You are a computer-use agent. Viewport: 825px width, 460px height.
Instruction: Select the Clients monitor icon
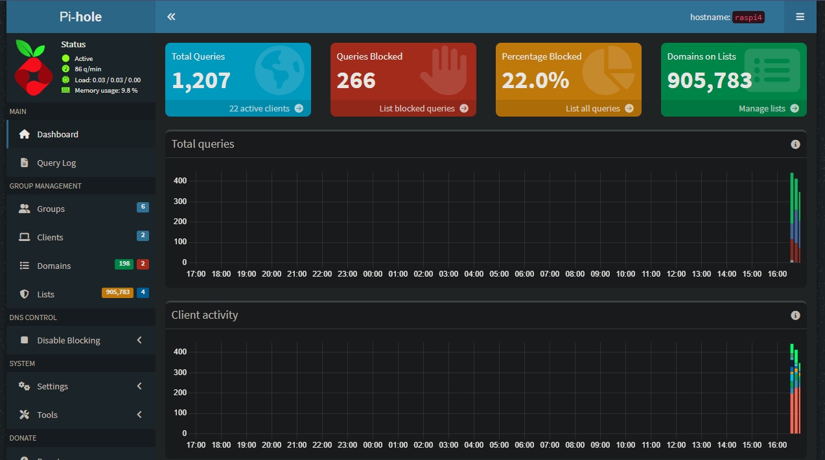click(24, 236)
